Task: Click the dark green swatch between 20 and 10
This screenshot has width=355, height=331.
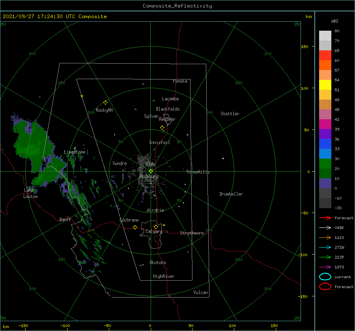Action: [x=325, y=174]
